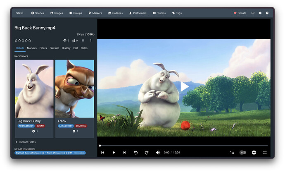
Task: Click the 0:00 current time display
Action: [166, 153]
